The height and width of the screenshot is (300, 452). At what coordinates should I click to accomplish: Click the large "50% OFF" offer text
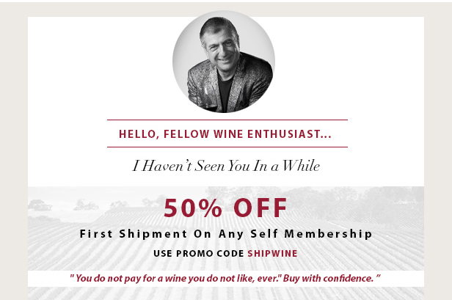click(x=225, y=208)
